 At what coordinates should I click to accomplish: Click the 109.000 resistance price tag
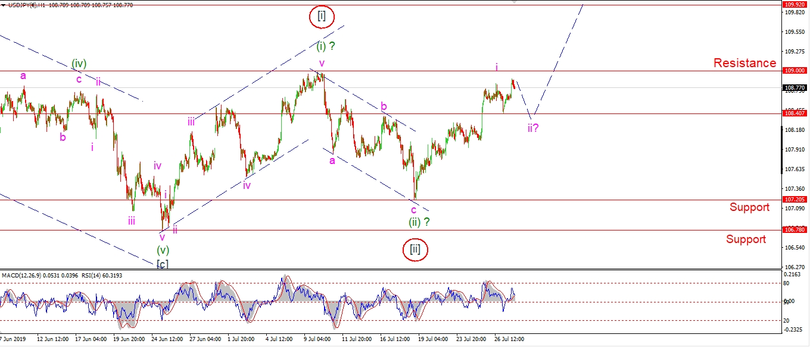click(x=795, y=70)
